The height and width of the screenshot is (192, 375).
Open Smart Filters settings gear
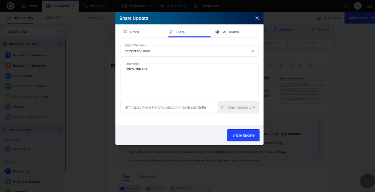point(60,130)
